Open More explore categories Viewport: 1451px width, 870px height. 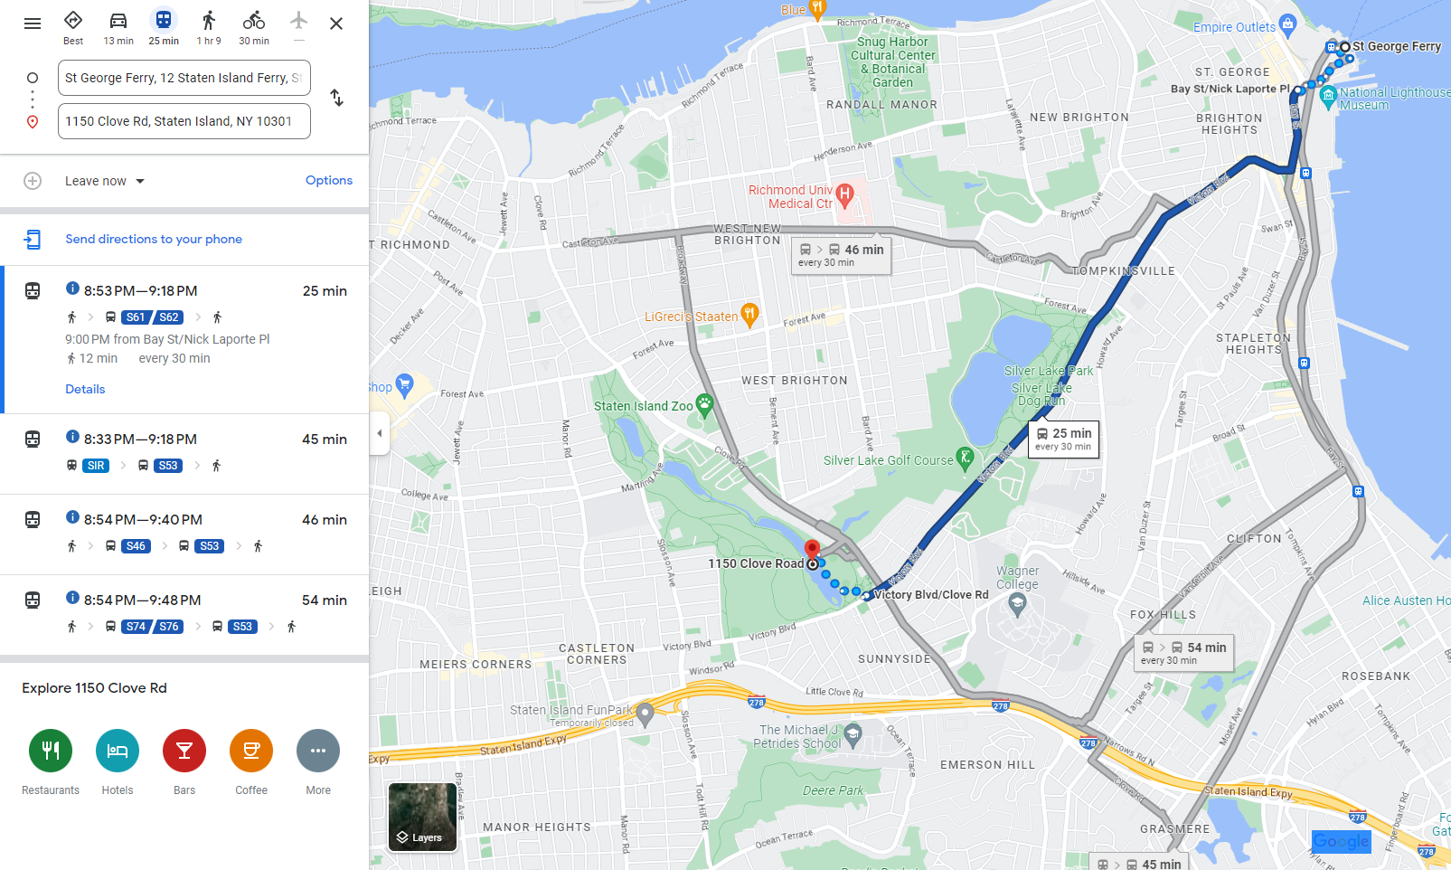(318, 751)
